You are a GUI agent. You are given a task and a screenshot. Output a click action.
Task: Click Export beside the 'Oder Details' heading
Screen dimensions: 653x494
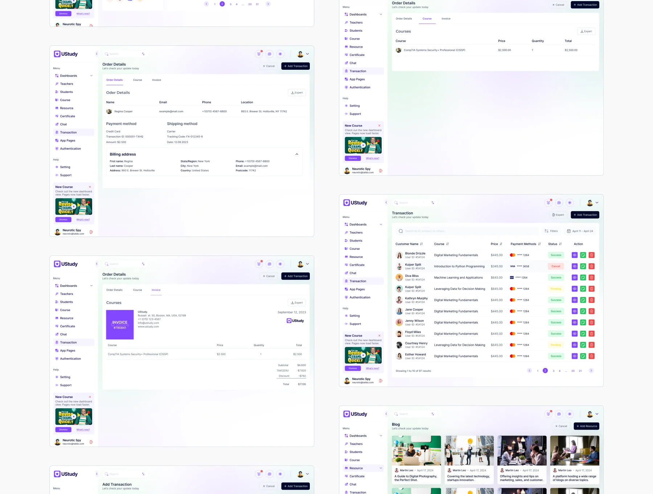[x=297, y=93]
